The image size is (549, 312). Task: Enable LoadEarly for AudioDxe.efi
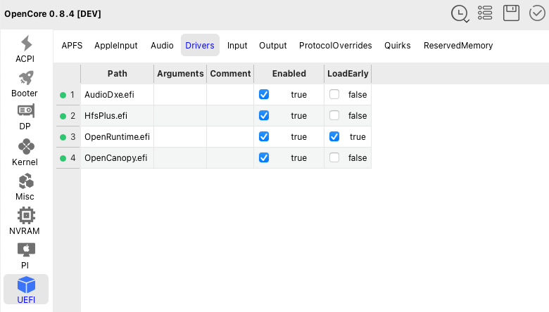click(334, 94)
